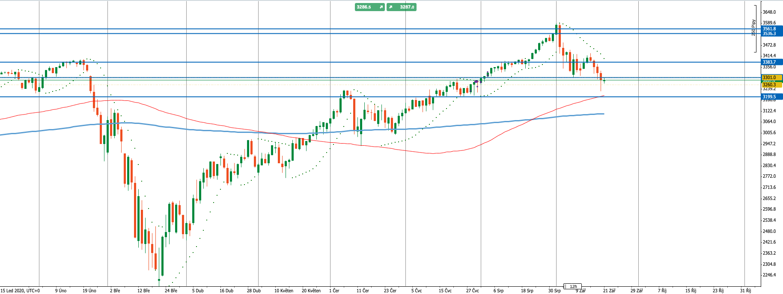Click the 3005.6 price axis value

pyautogui.click(x=769, y=132)
